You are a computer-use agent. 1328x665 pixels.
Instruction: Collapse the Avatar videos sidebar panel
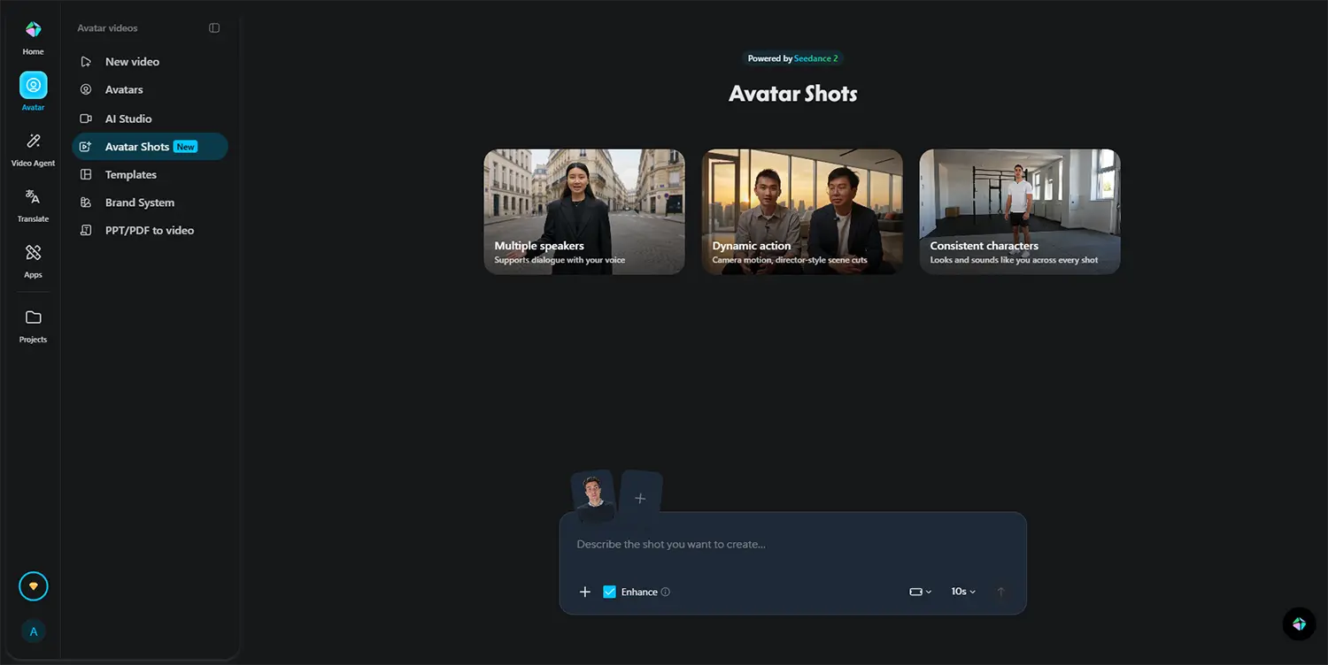pos(214,28)
